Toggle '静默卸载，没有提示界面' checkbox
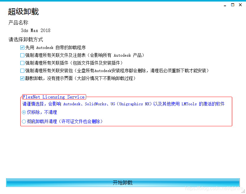Screen dimensions: 246x194 tap(22, 79)
